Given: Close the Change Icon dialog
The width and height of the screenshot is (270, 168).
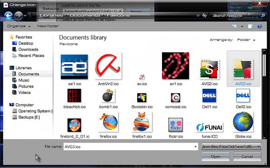Looking at the screenshot, I should click(x=260, y=3).
